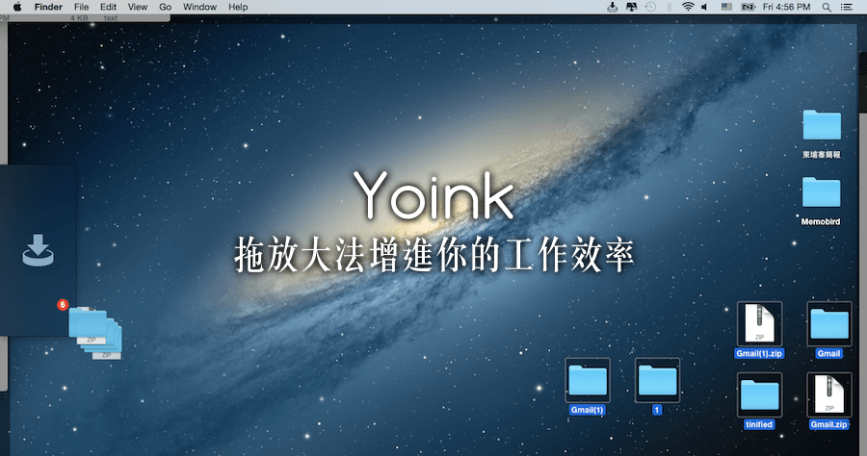Open the Edit menu
Viewport: 867px width, 456px height.
pos(108,7)
